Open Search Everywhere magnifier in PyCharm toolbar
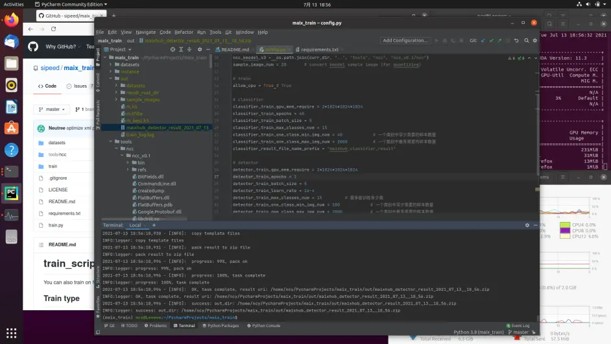The height and width of the screenshot is (344, 611). pos(527,40)
